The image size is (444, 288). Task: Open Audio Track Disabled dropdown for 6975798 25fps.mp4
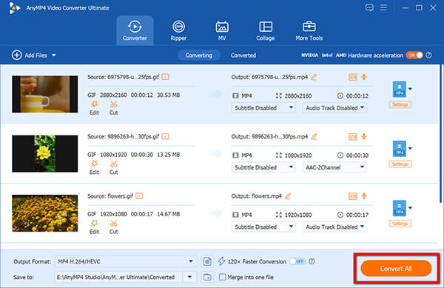tap(334, 108)
